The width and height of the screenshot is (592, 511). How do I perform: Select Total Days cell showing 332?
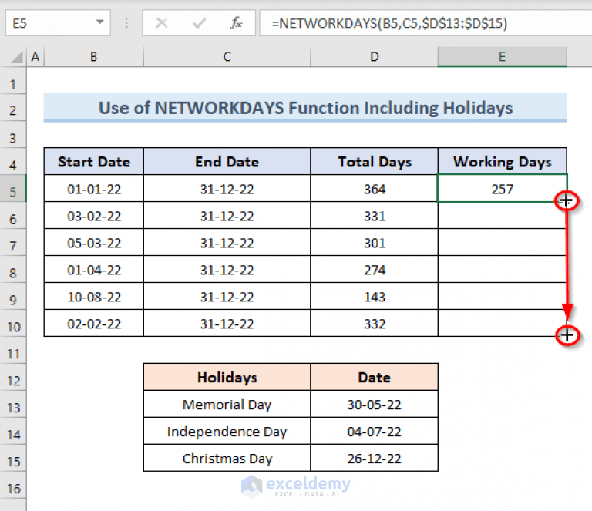pyautogui.click(x=374, y=324)
